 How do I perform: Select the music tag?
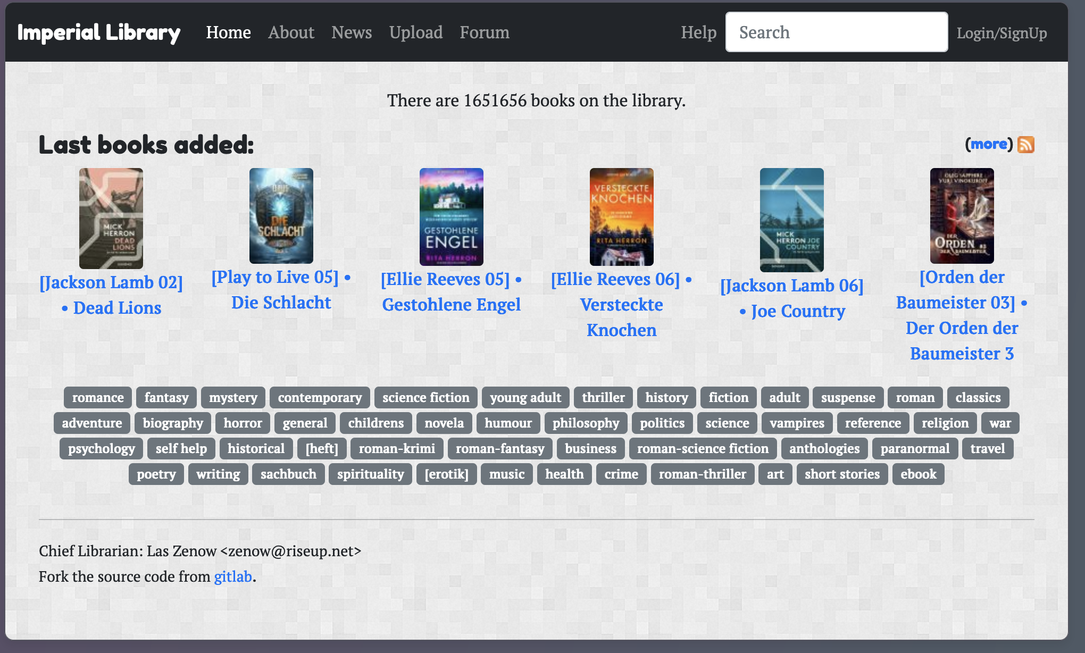click(507, 474)
